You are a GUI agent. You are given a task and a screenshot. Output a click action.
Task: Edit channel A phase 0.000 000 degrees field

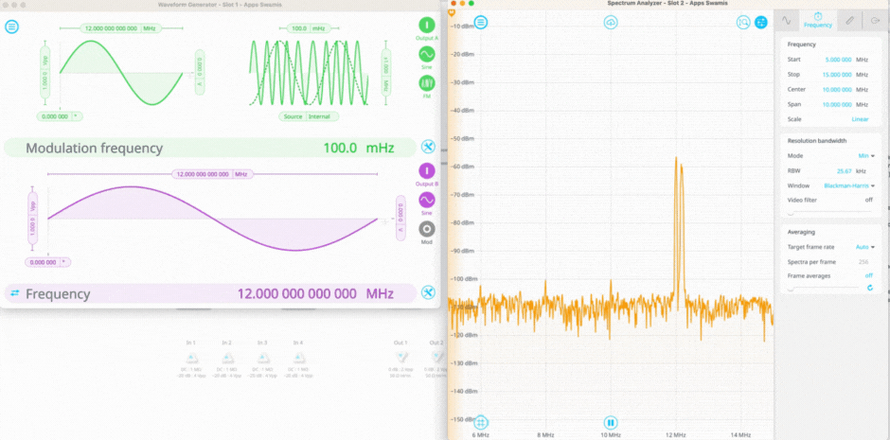(60, 116)
